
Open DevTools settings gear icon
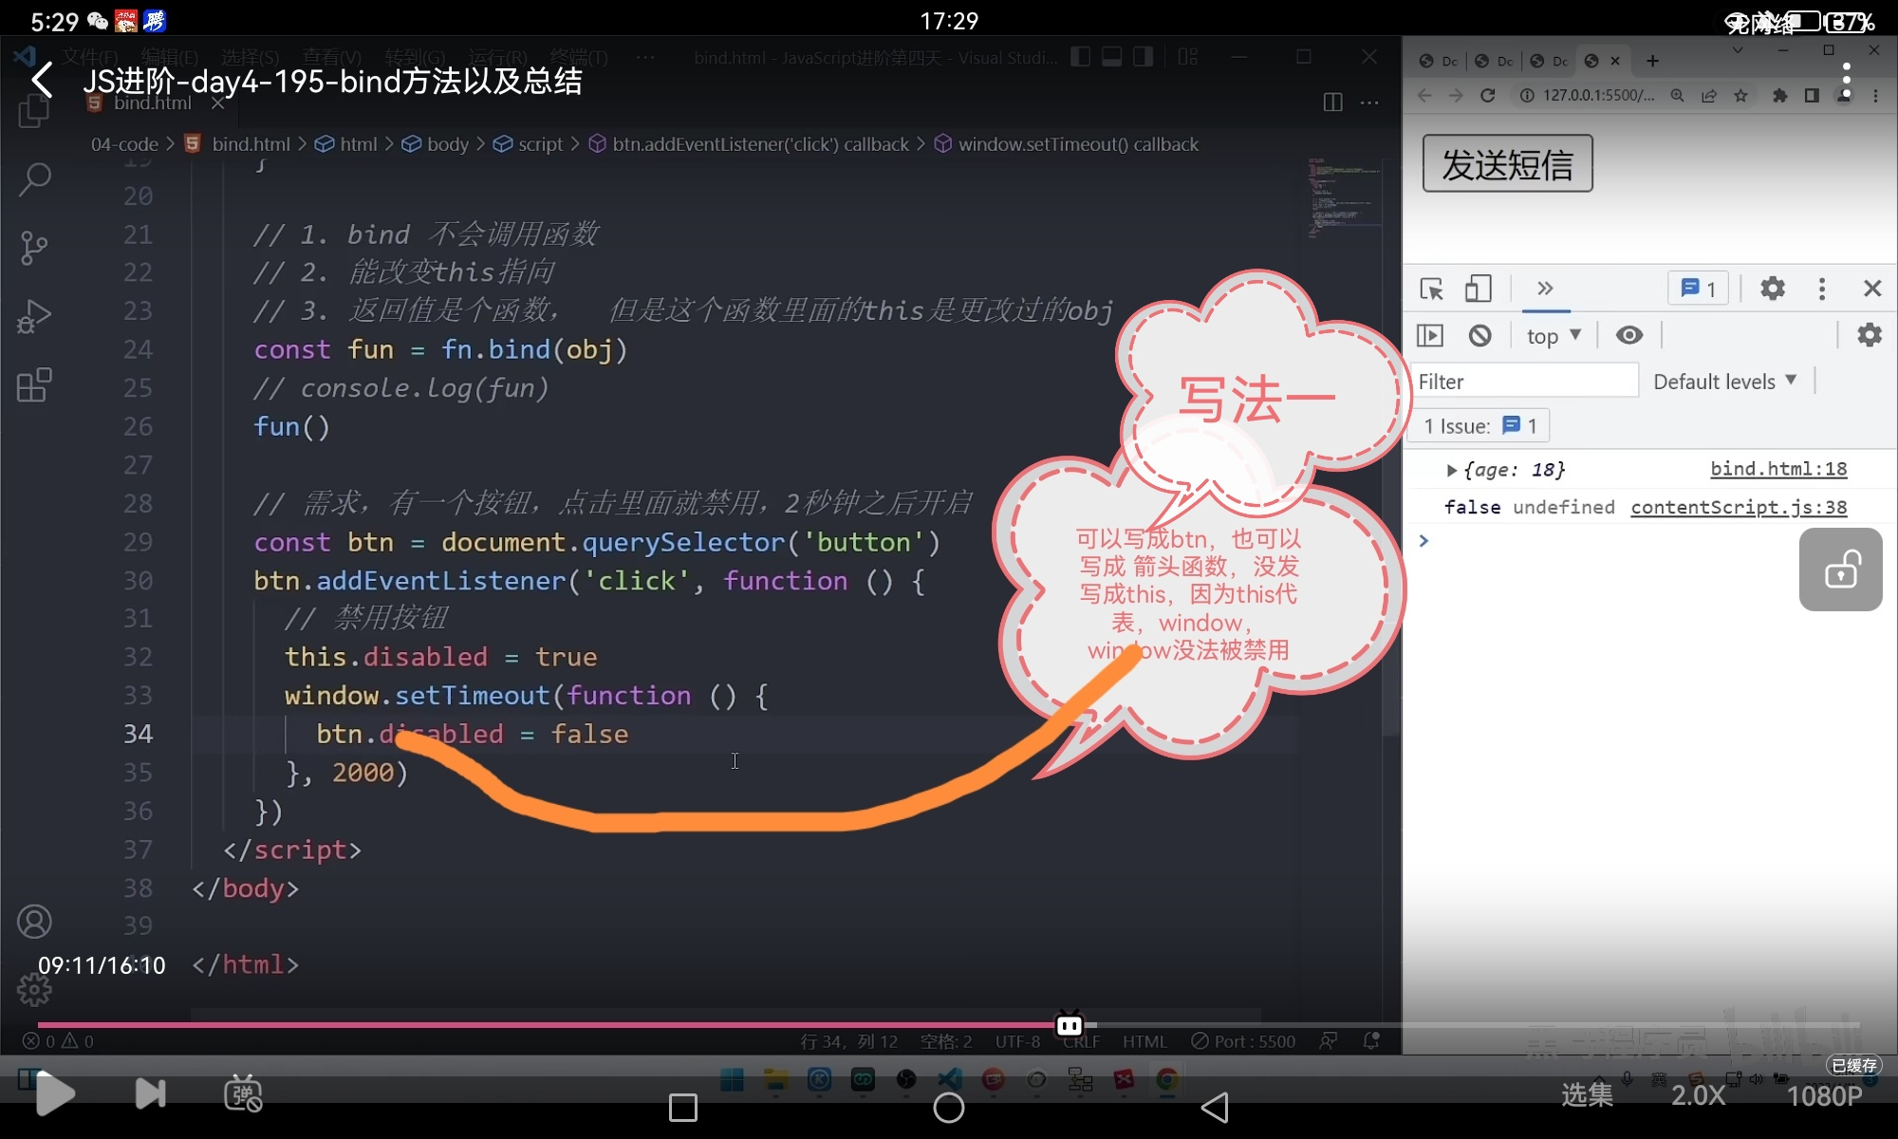click(x=1772, y=289)
